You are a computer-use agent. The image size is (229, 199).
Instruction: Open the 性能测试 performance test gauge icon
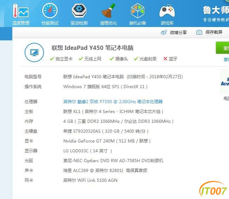[x=50, y=14]
